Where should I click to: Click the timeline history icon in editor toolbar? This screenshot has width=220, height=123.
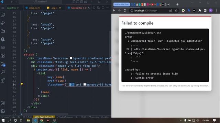[94, 8]
